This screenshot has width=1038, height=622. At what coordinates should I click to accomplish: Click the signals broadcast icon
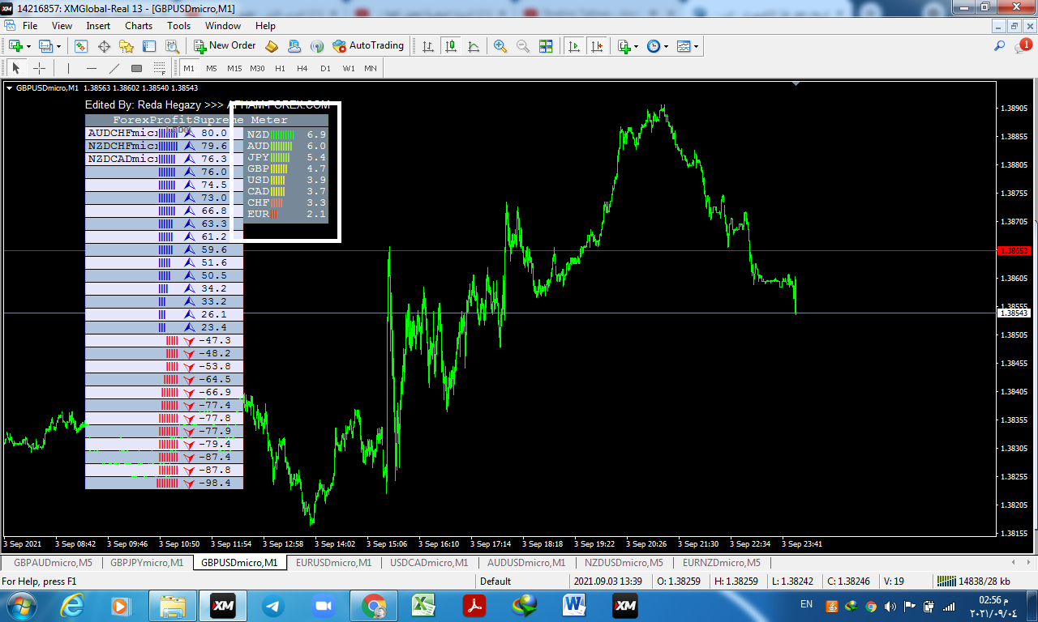pyautogui.click(x=317, y=46)
